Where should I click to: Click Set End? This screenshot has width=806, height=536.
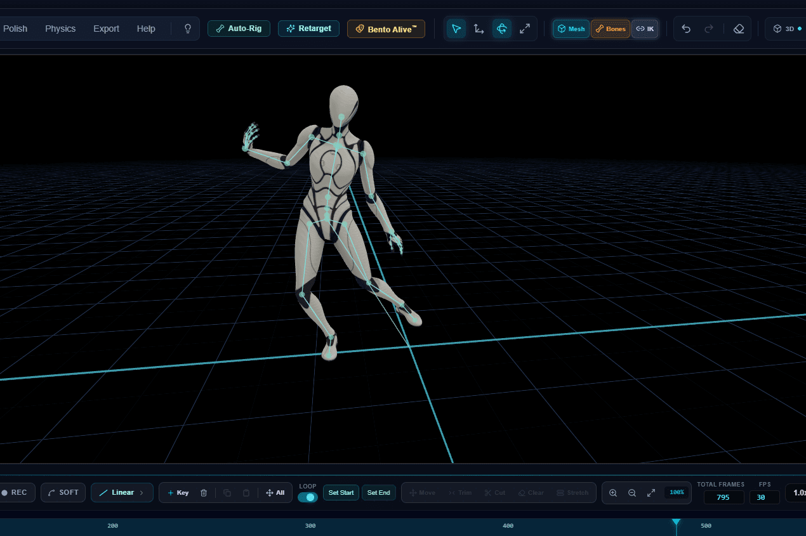(x=379, y=493)
